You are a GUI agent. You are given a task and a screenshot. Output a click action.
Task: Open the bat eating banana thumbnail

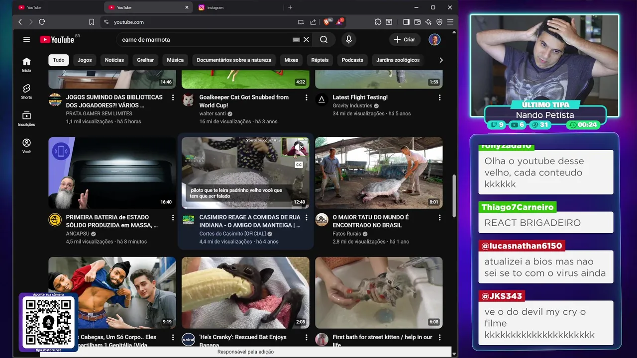(245, 293)
